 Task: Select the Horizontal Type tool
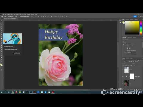pos(1,52)
